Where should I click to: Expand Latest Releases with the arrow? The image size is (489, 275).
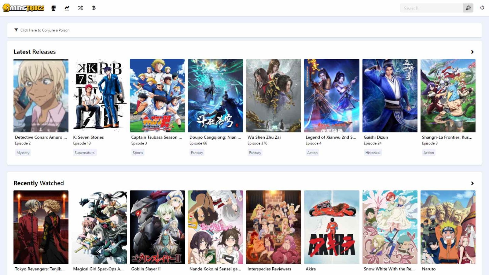point(472,52)
